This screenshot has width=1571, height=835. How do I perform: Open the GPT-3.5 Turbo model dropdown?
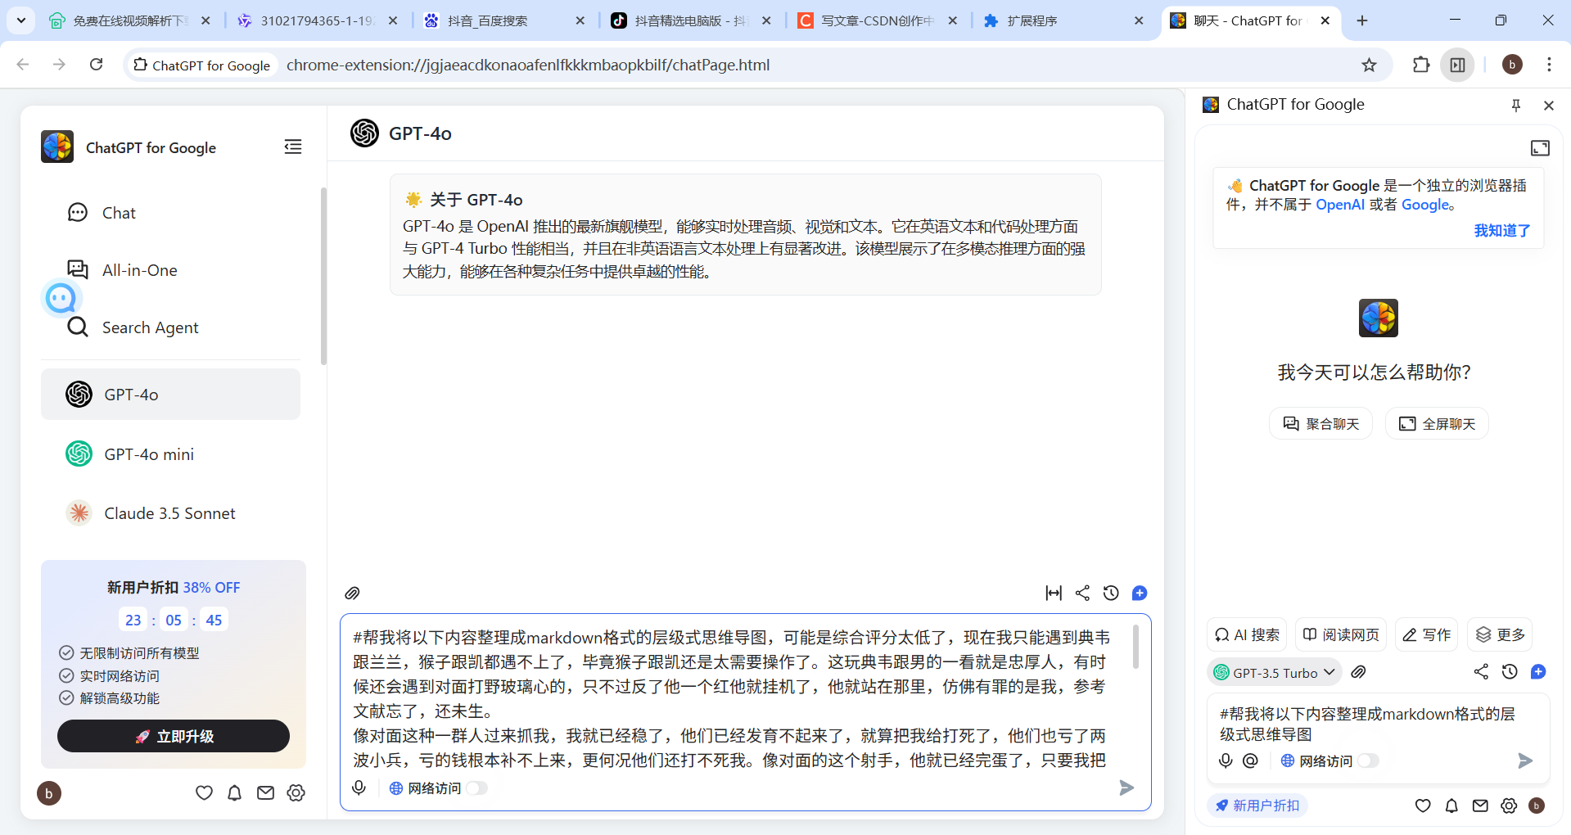click(x=1274, y=672)
